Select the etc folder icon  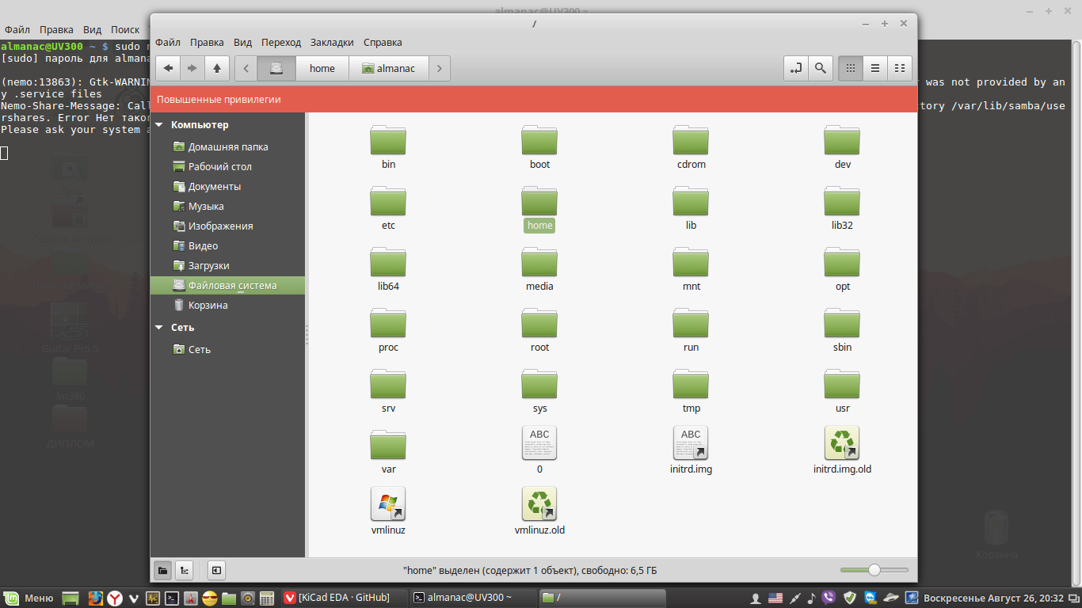tap(388, 201)
